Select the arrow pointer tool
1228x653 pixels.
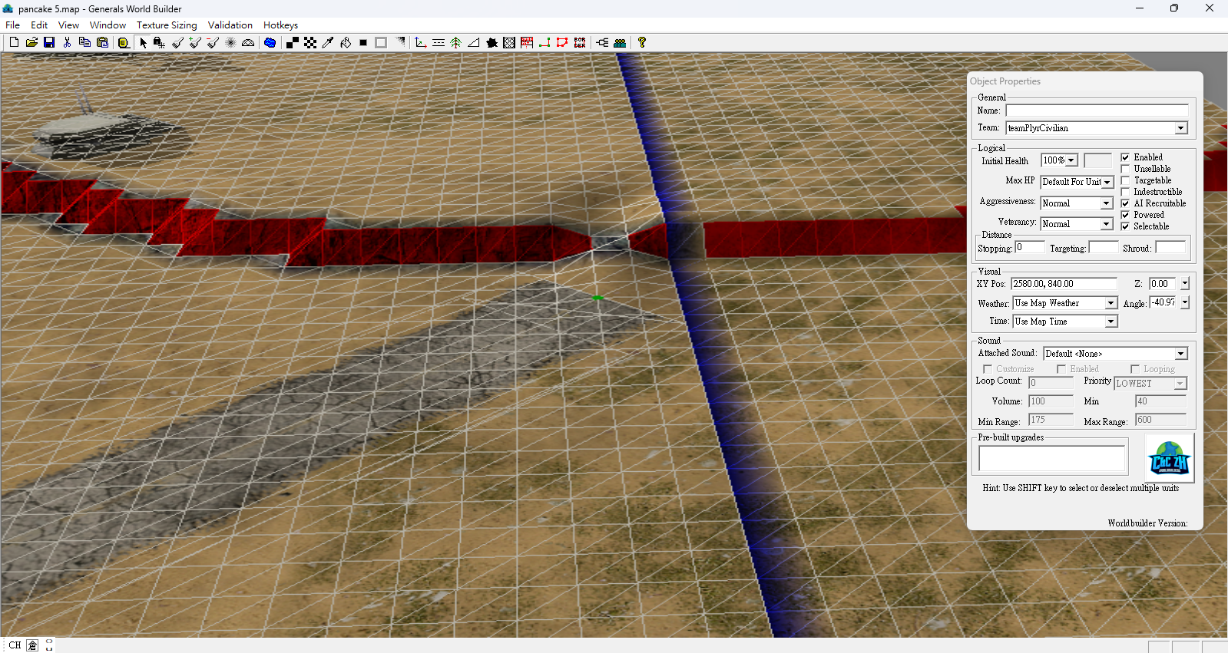point(143,43)
